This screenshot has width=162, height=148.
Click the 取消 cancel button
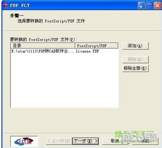[x=115, y=141]
